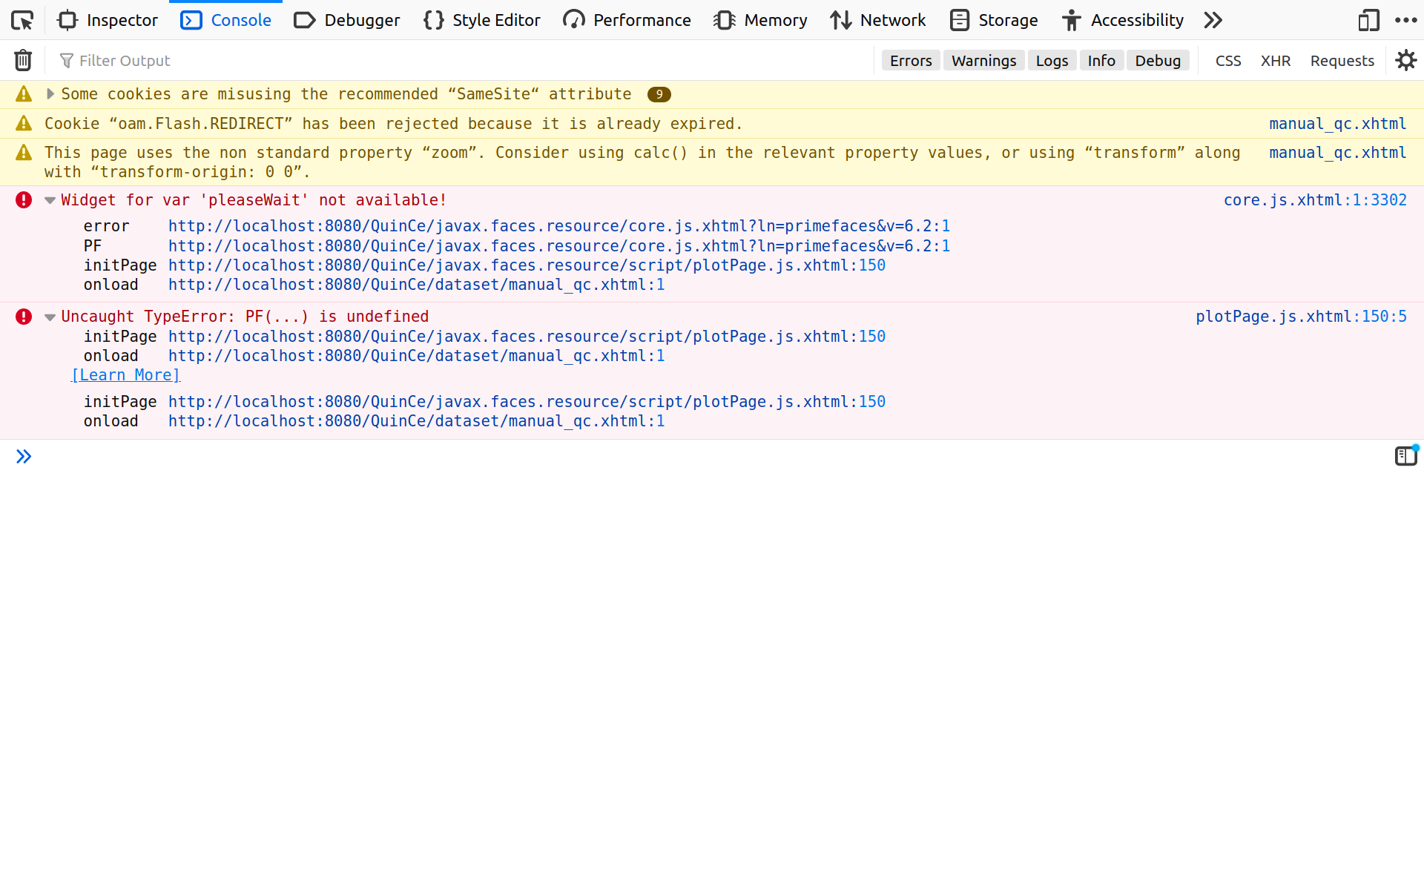The image size is (1424, 869).
Task: Click the filter funnel icon
Action: coord(67,60)
